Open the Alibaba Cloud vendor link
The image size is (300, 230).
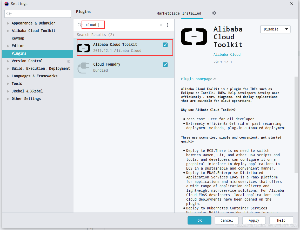click(227, 54)
